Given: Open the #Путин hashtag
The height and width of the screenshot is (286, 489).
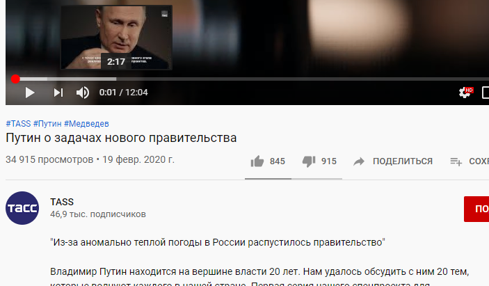Looking at the screenshot, I should (x=47, y=123).
